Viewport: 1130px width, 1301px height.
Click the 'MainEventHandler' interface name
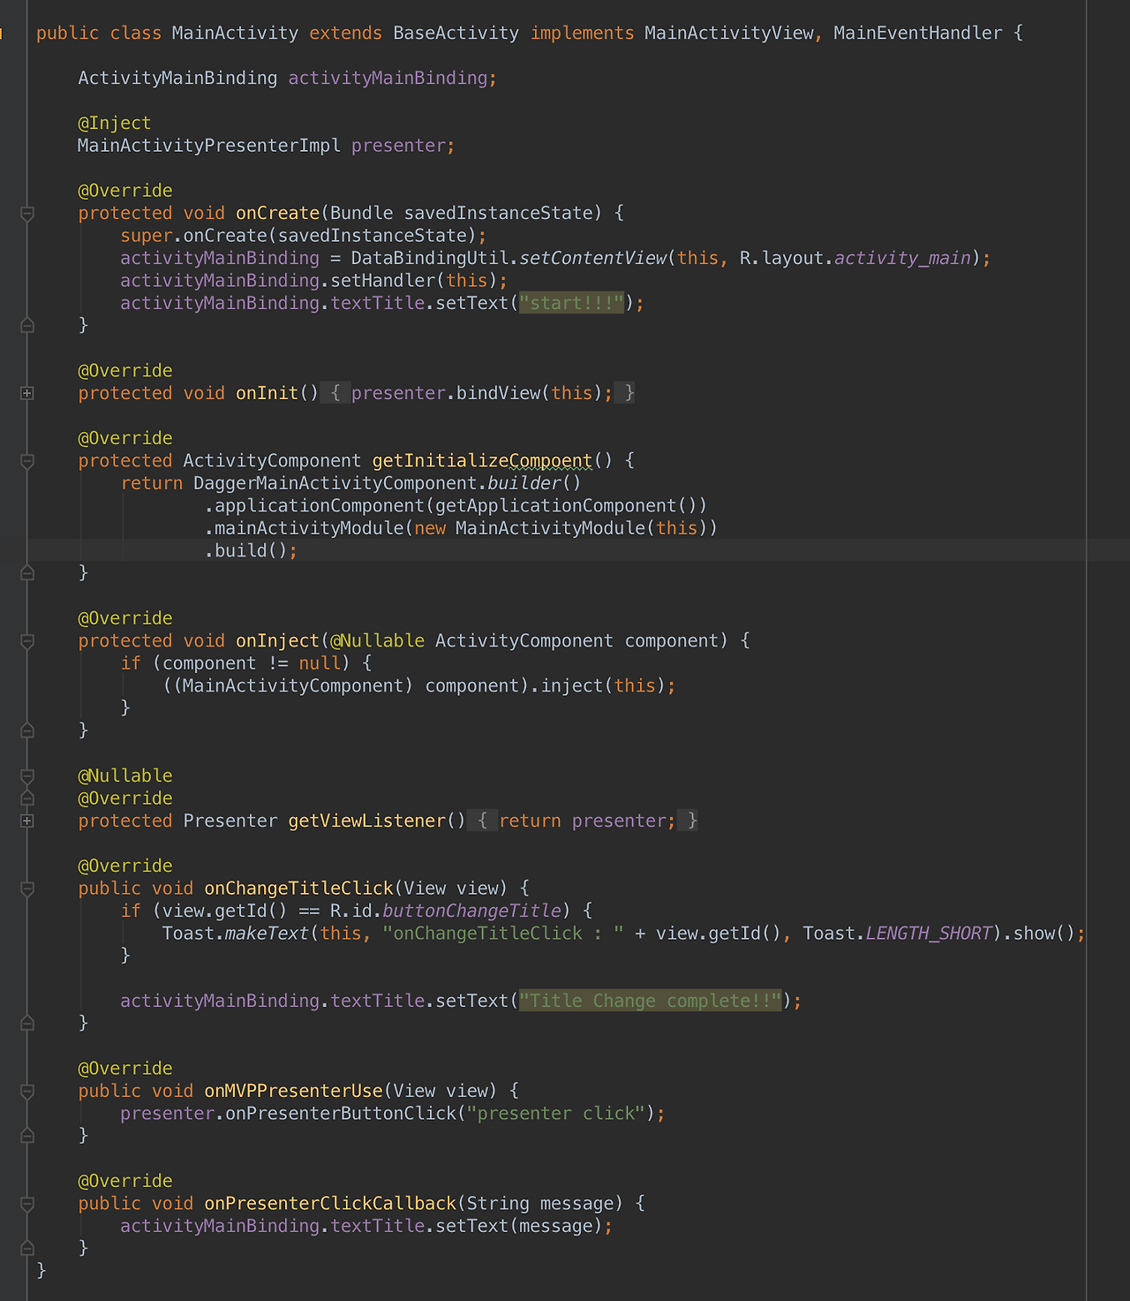click(918, 33)
